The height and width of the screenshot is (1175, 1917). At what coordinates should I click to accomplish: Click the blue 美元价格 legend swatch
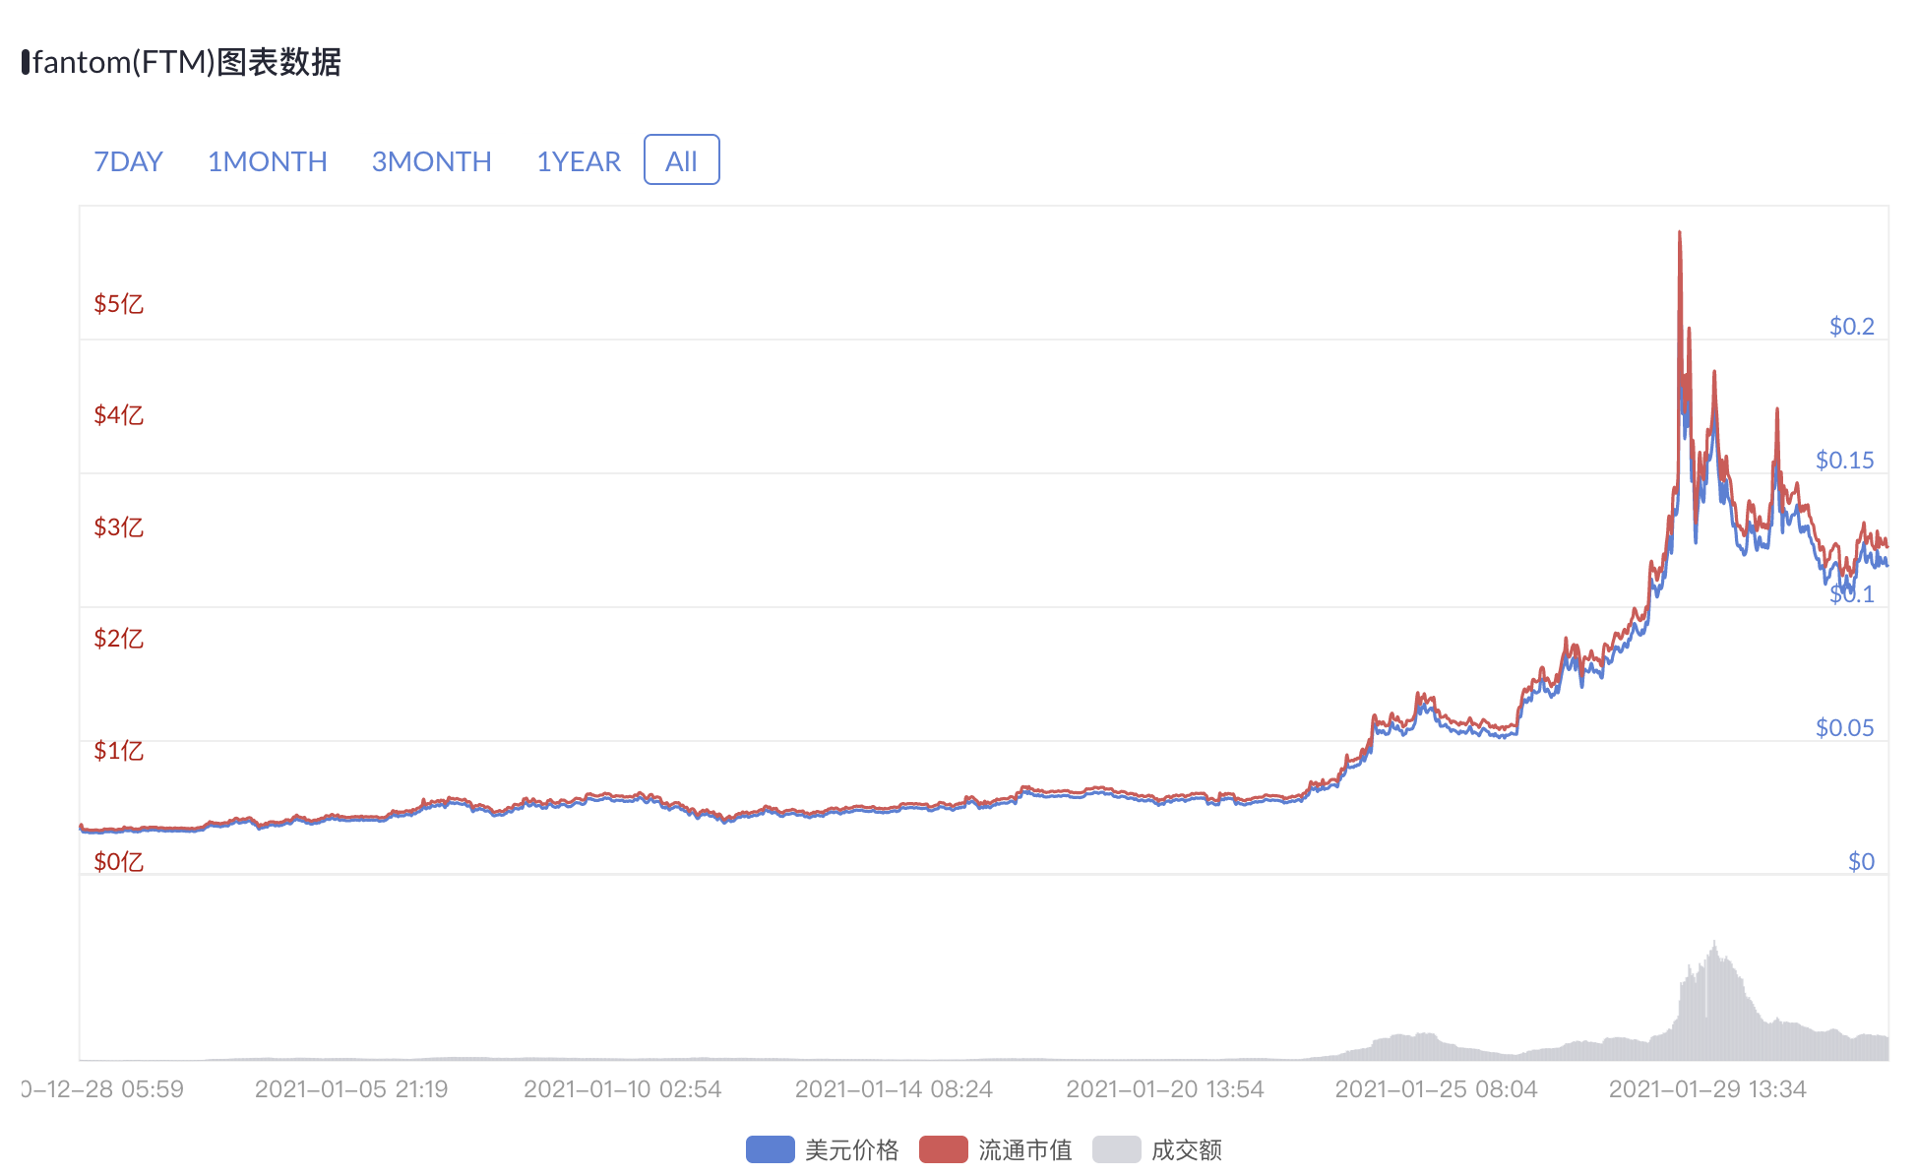click(x=770, y=1149)
